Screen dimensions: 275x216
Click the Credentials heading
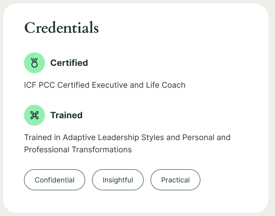(x=62, y=27)
